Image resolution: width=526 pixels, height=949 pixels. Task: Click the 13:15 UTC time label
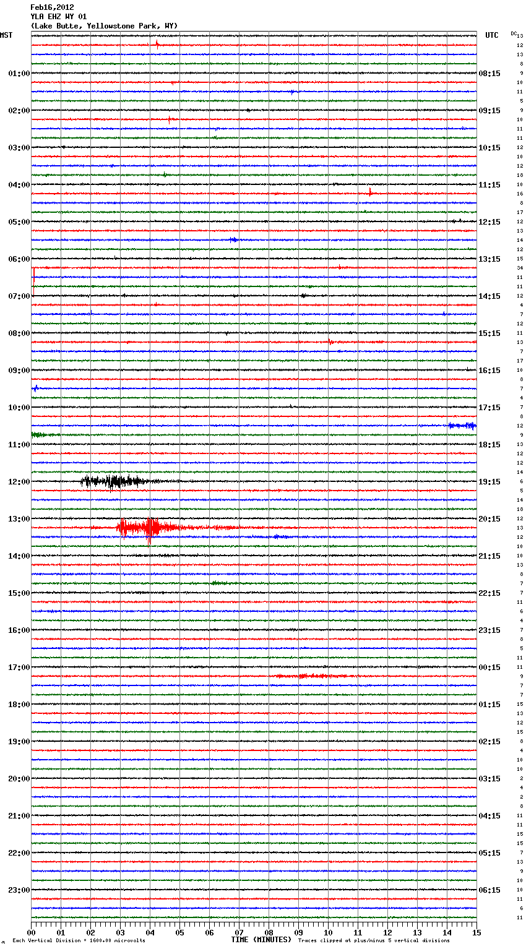(x=489, y=259)
